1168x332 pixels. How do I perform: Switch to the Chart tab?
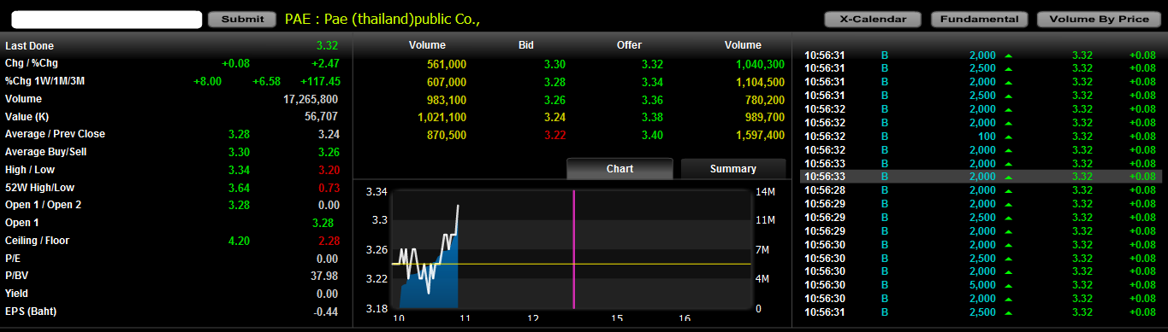point(620,169)
